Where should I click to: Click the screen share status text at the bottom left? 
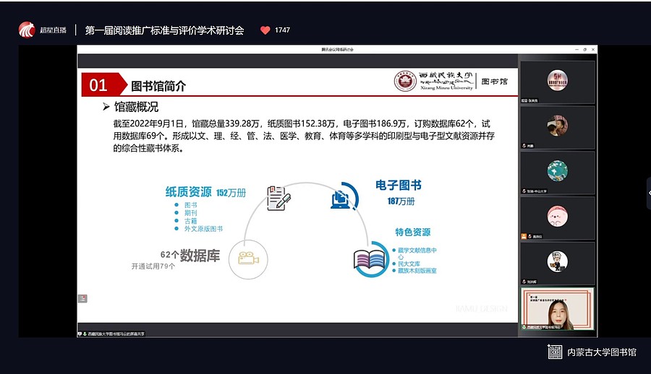116,334
